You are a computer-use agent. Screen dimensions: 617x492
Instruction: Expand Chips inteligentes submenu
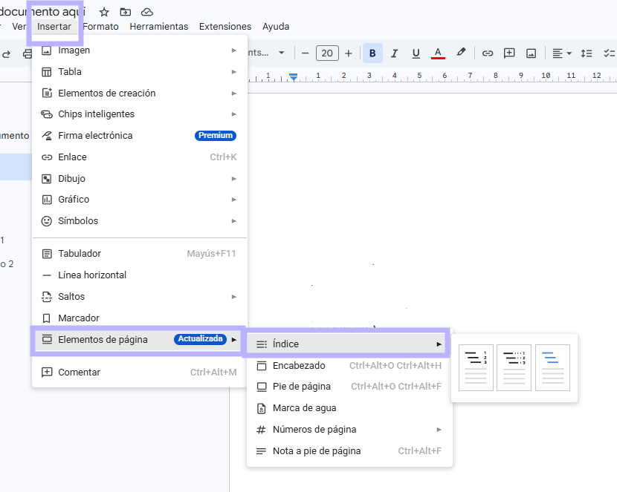click(139, 114)
